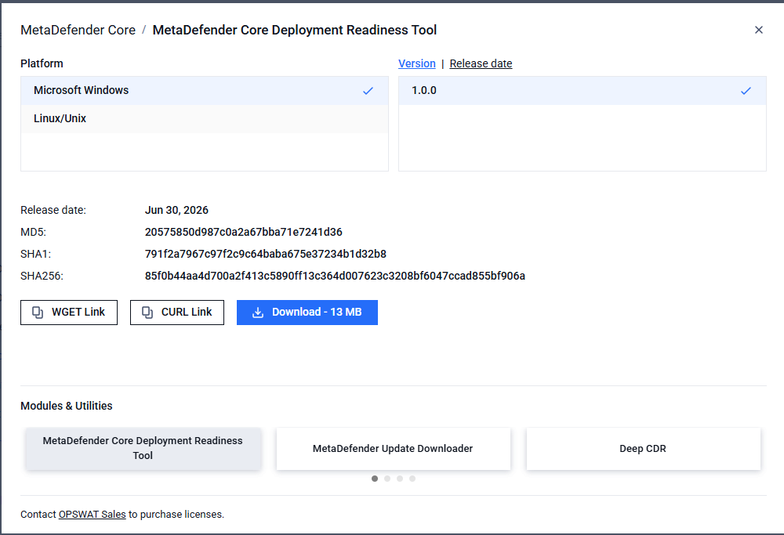This screenshot has height=535, width=784.
Task: Close the download dialog with X icon
Action: 758,30
